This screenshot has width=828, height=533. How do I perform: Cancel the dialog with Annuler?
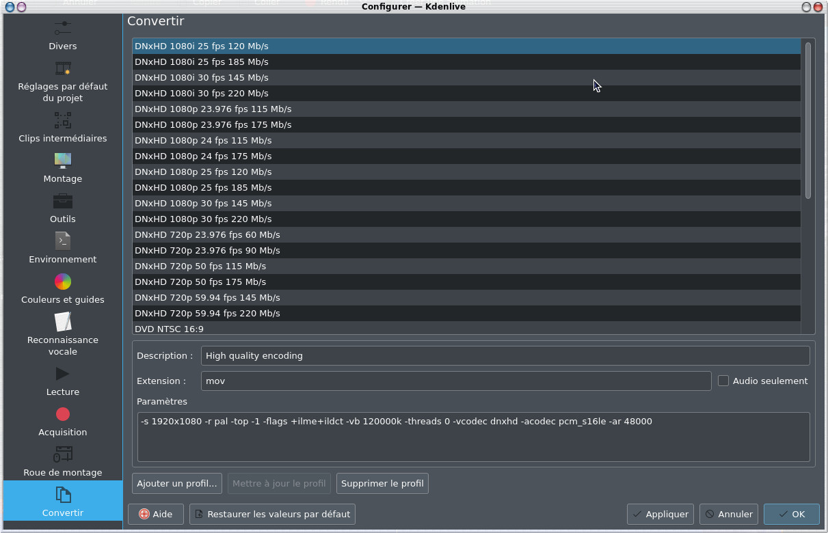point(729,514)
